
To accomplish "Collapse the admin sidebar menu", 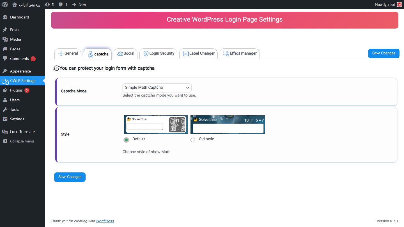I will 5,141.
